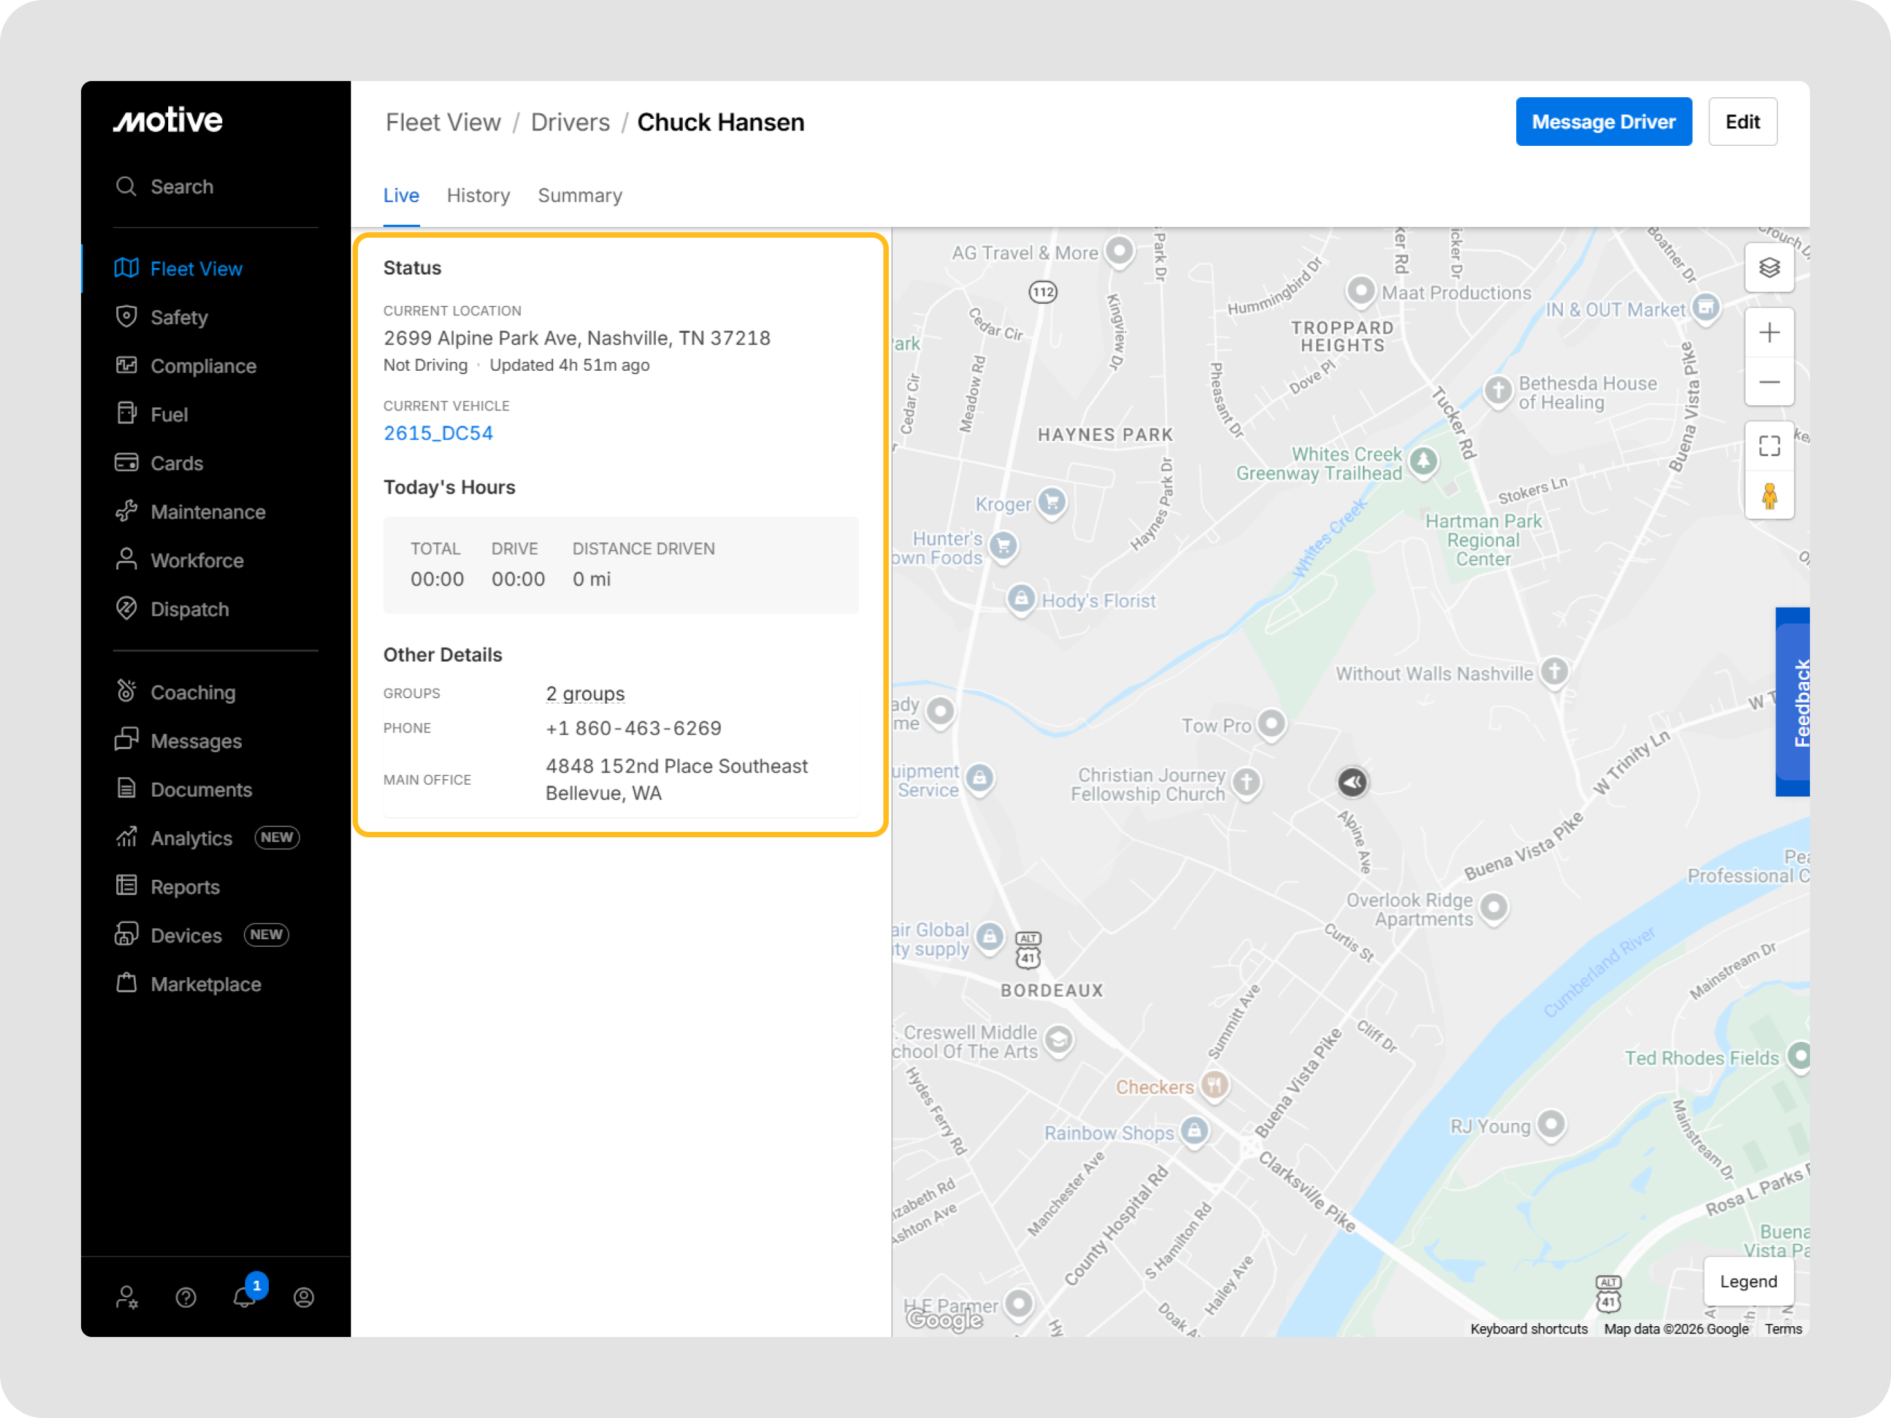The width and height of the screenshot is (1891, 1418).
Task: Open the help question mark icon
Action: pos(186,1298)
